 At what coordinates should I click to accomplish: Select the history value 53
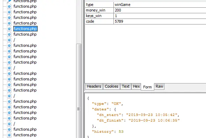[x=121, y=132]
